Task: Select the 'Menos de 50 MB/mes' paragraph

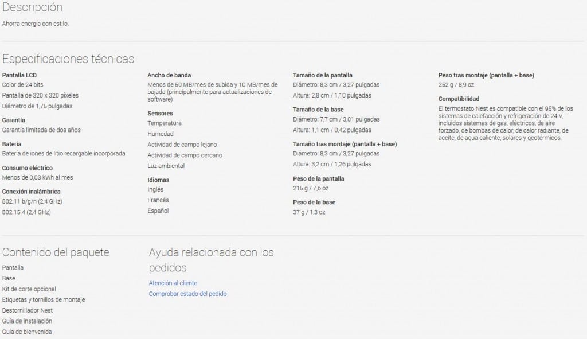Action: click(213, 92)
